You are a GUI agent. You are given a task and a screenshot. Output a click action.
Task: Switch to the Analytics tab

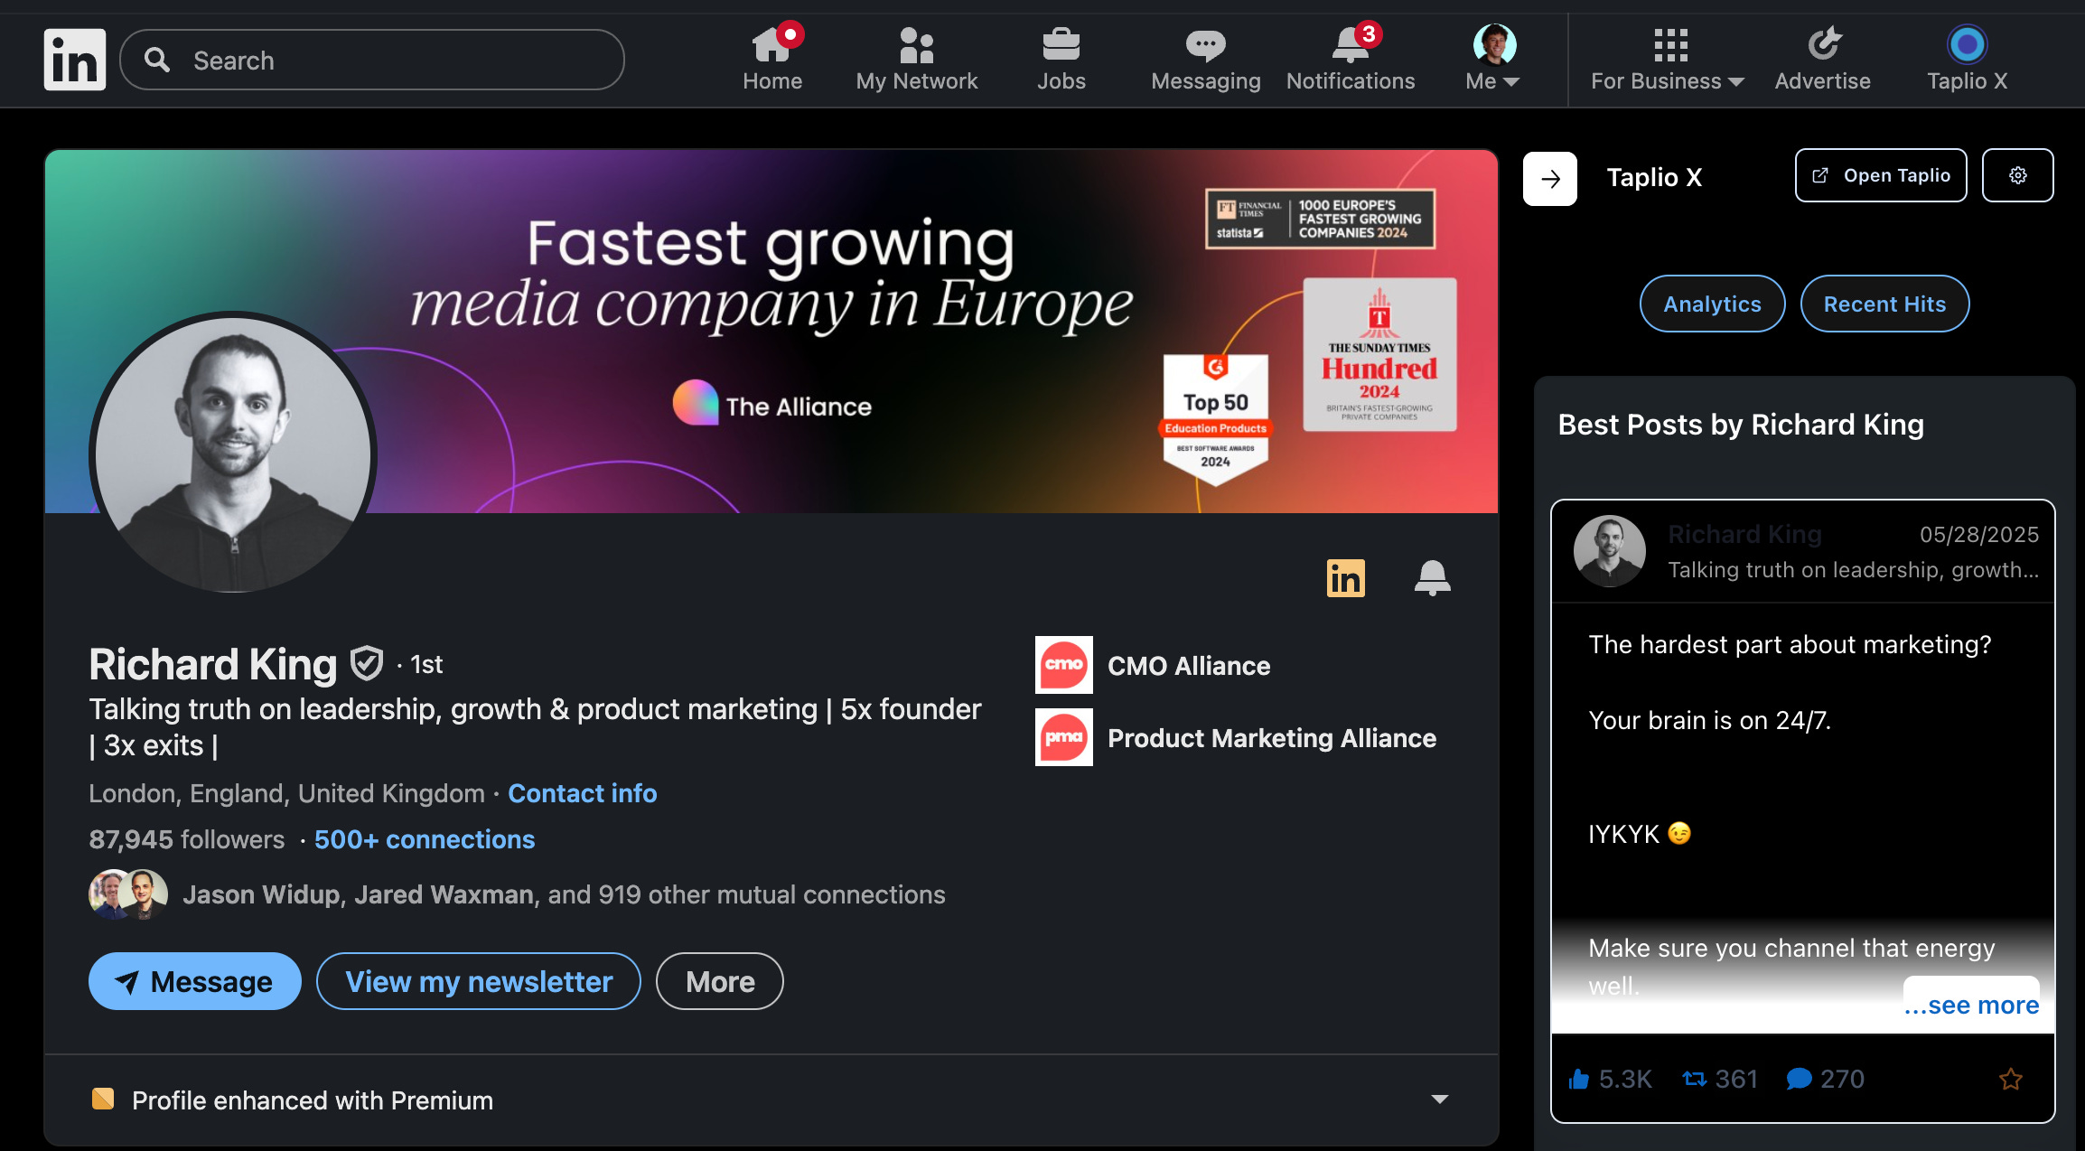tap(1712, 304)
